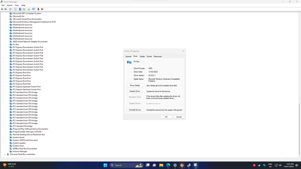Click the red X Uninstall device toolbar icon
Screen dimensions: 301x169
point(42,9)
